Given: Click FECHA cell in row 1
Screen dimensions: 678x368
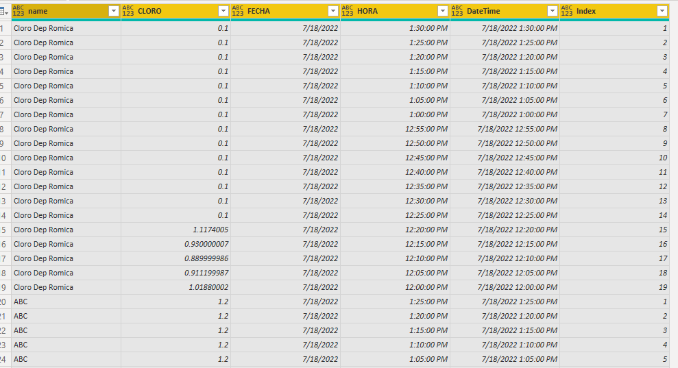Looking at the screenshot, I should (285, 28).
